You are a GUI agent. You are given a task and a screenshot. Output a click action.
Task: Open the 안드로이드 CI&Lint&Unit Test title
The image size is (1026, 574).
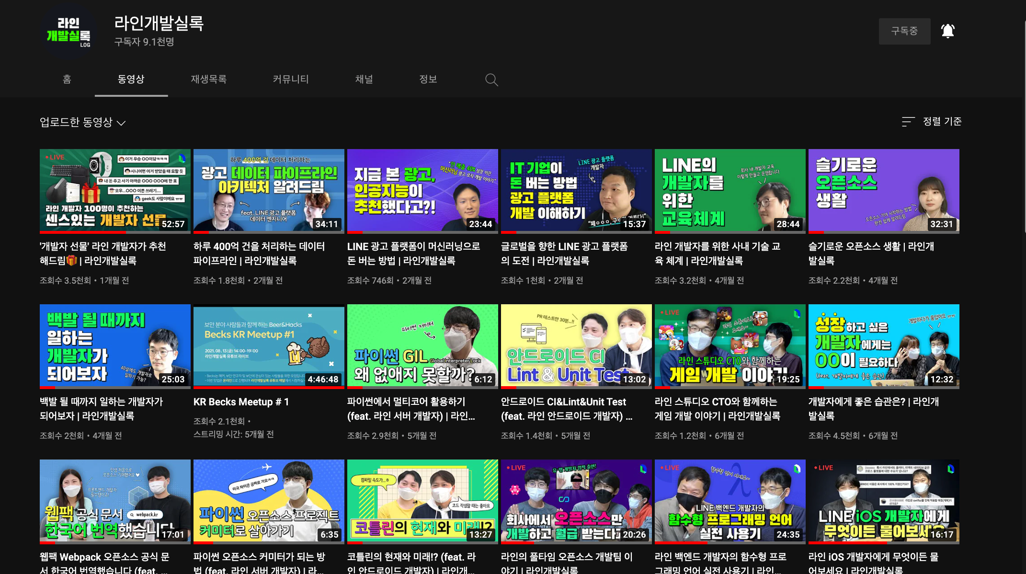point(567,409)
